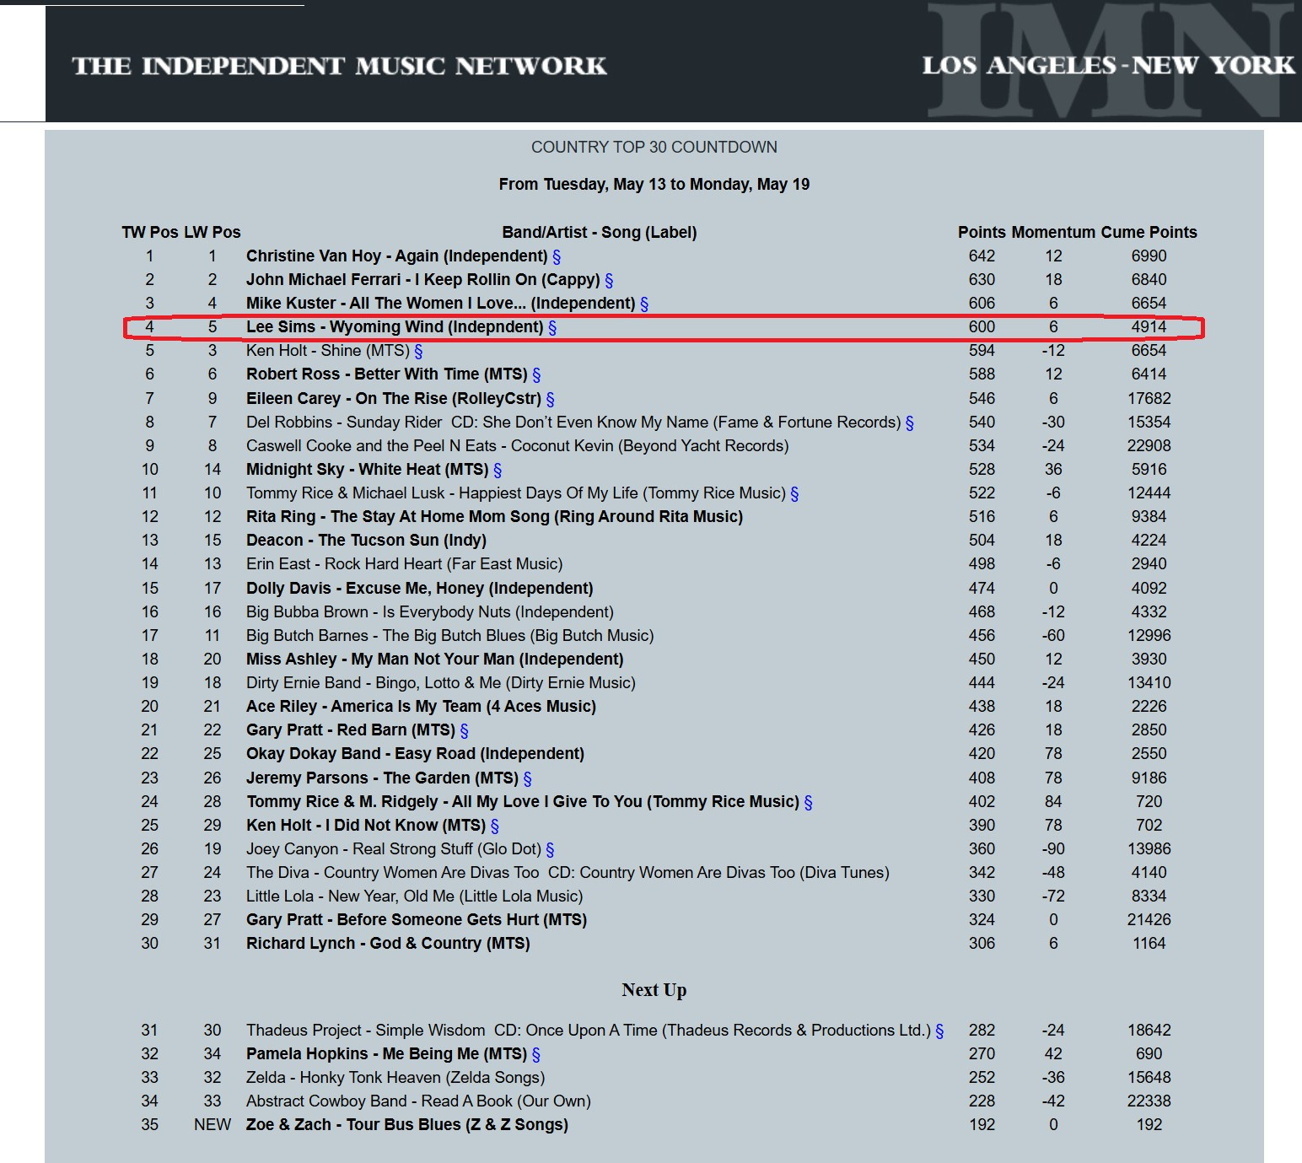Screen dimensions: 1302x1163
Task: Select 'Dolly Davis - Excuse Me, Honey' entry
Action: [x=420, y=589]
